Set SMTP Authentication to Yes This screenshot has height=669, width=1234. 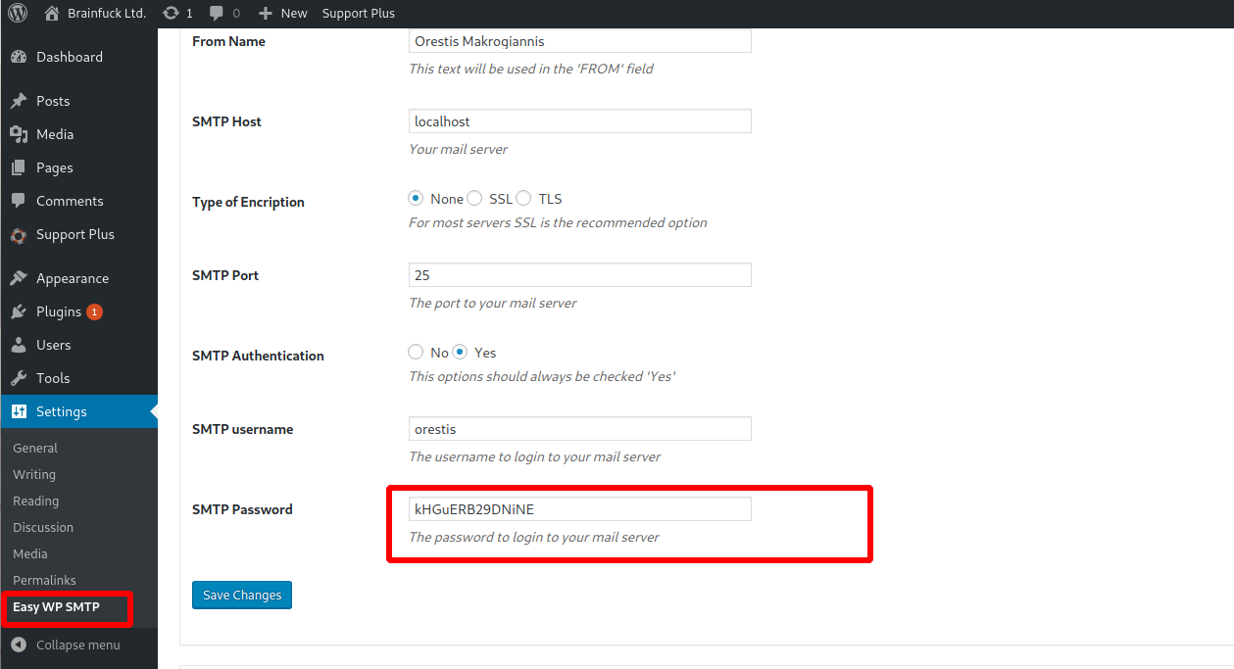point(460,352)
